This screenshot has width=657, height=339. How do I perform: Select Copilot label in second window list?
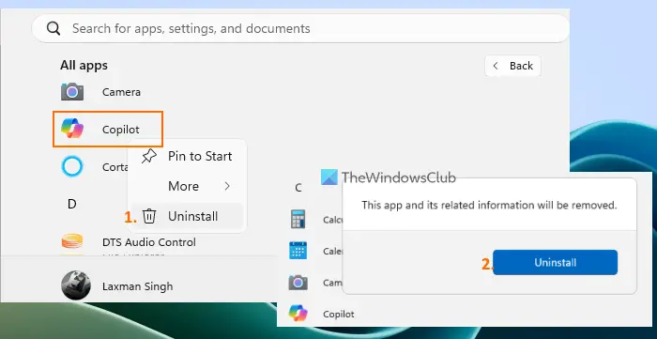tap(339, 314)
